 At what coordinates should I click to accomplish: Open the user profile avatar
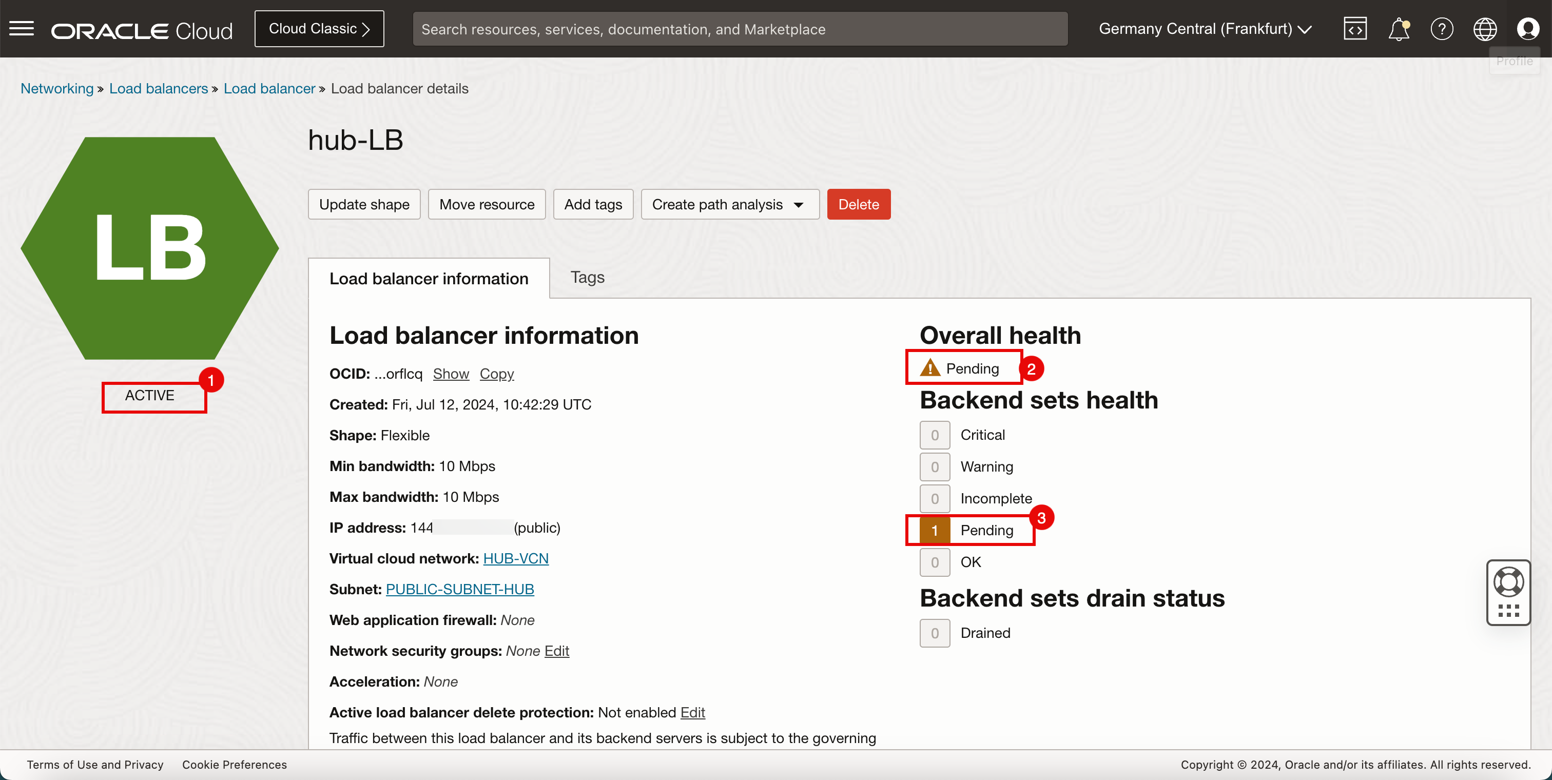point(1528,29)
